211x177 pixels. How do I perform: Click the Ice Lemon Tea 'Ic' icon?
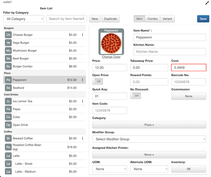[8, 101]
